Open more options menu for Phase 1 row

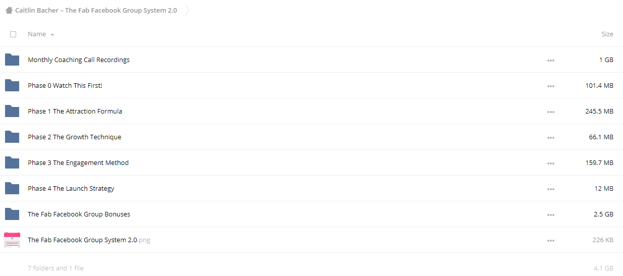[550, 112]
